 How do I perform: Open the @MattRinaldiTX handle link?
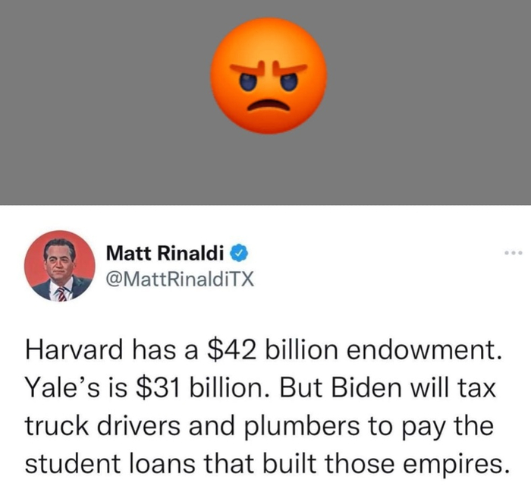tap(180, 279)
